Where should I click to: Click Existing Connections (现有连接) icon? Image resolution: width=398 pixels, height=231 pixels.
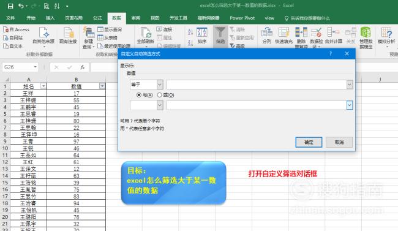[68, 36]
